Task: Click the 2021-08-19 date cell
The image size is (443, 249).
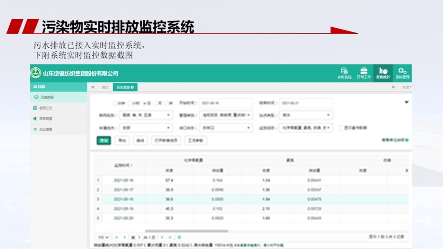Action: tap(124, 209)
